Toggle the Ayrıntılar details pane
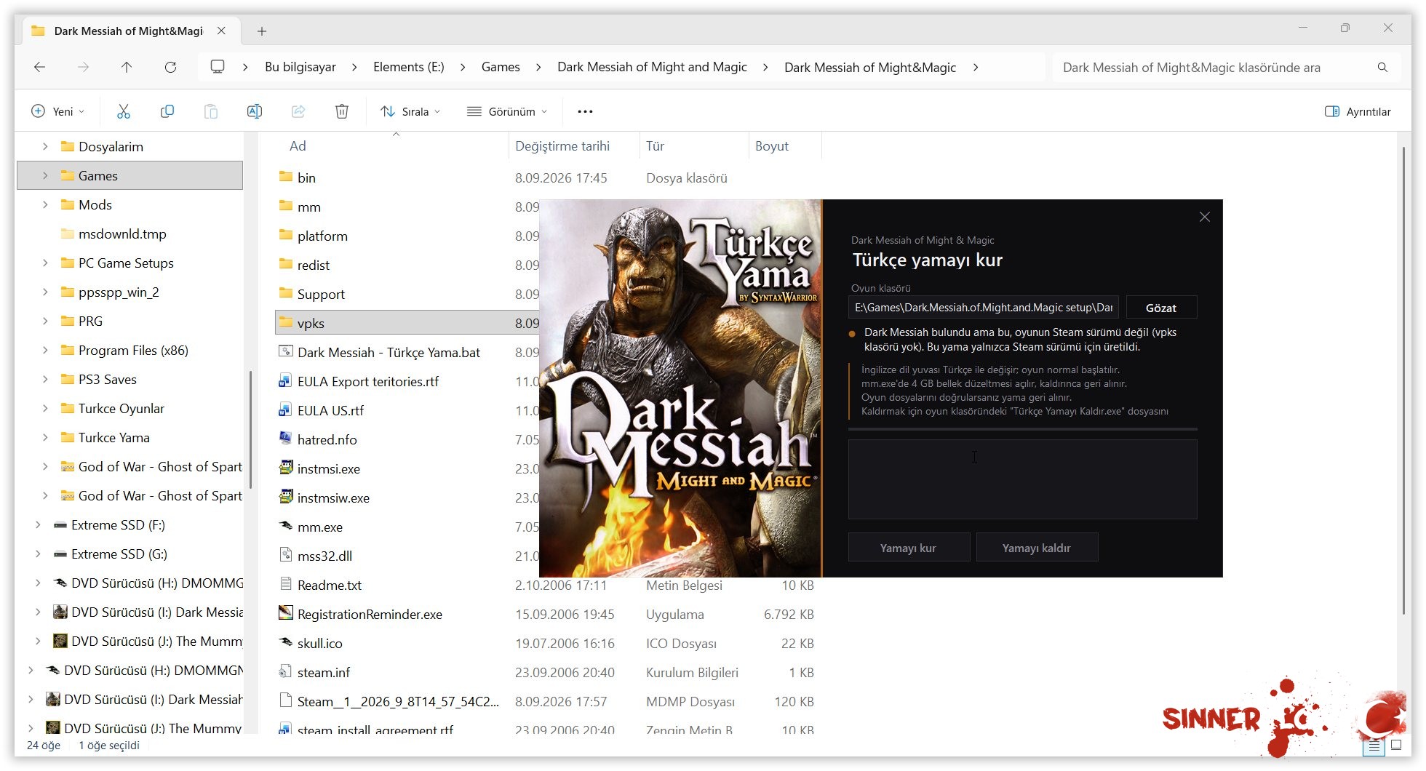 click(x=1358, y=111)
